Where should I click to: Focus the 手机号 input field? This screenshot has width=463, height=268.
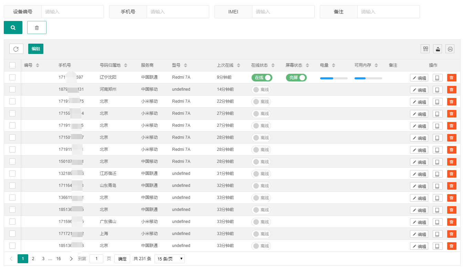178,12
